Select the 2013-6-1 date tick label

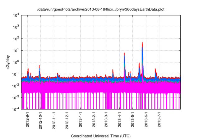tap(146, 120)
